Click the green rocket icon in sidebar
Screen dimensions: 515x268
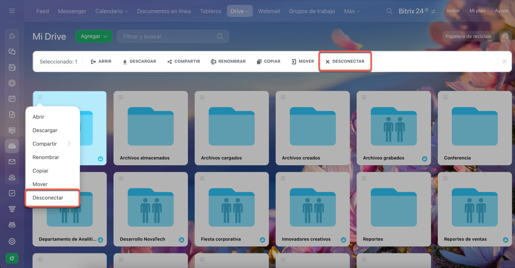pos(12,258)
